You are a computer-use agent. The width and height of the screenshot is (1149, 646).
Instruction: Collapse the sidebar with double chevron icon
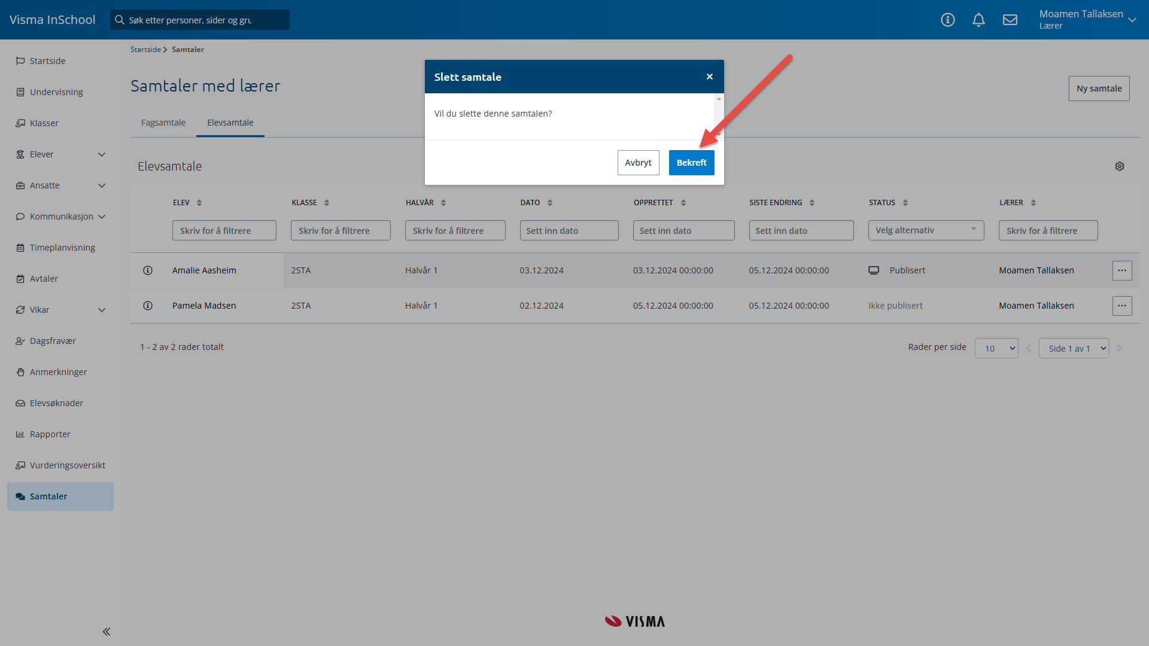[107, 632]
